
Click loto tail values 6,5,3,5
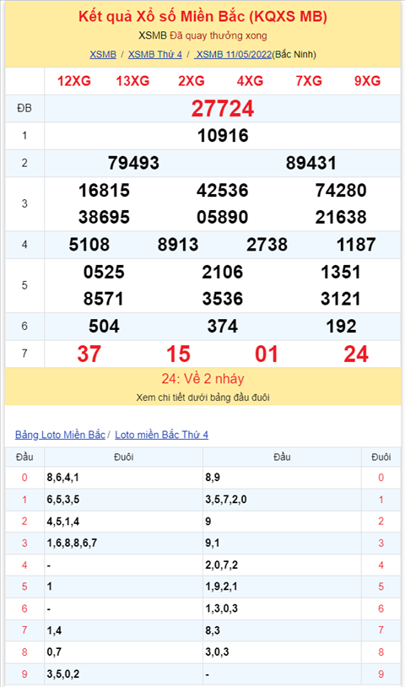(63, 500)
